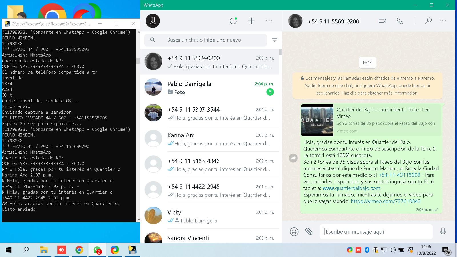Viewport: 457px width, 257px height.
Task: Open chat +54 9 11 5307-3544
Action: (x=209, y=113)
